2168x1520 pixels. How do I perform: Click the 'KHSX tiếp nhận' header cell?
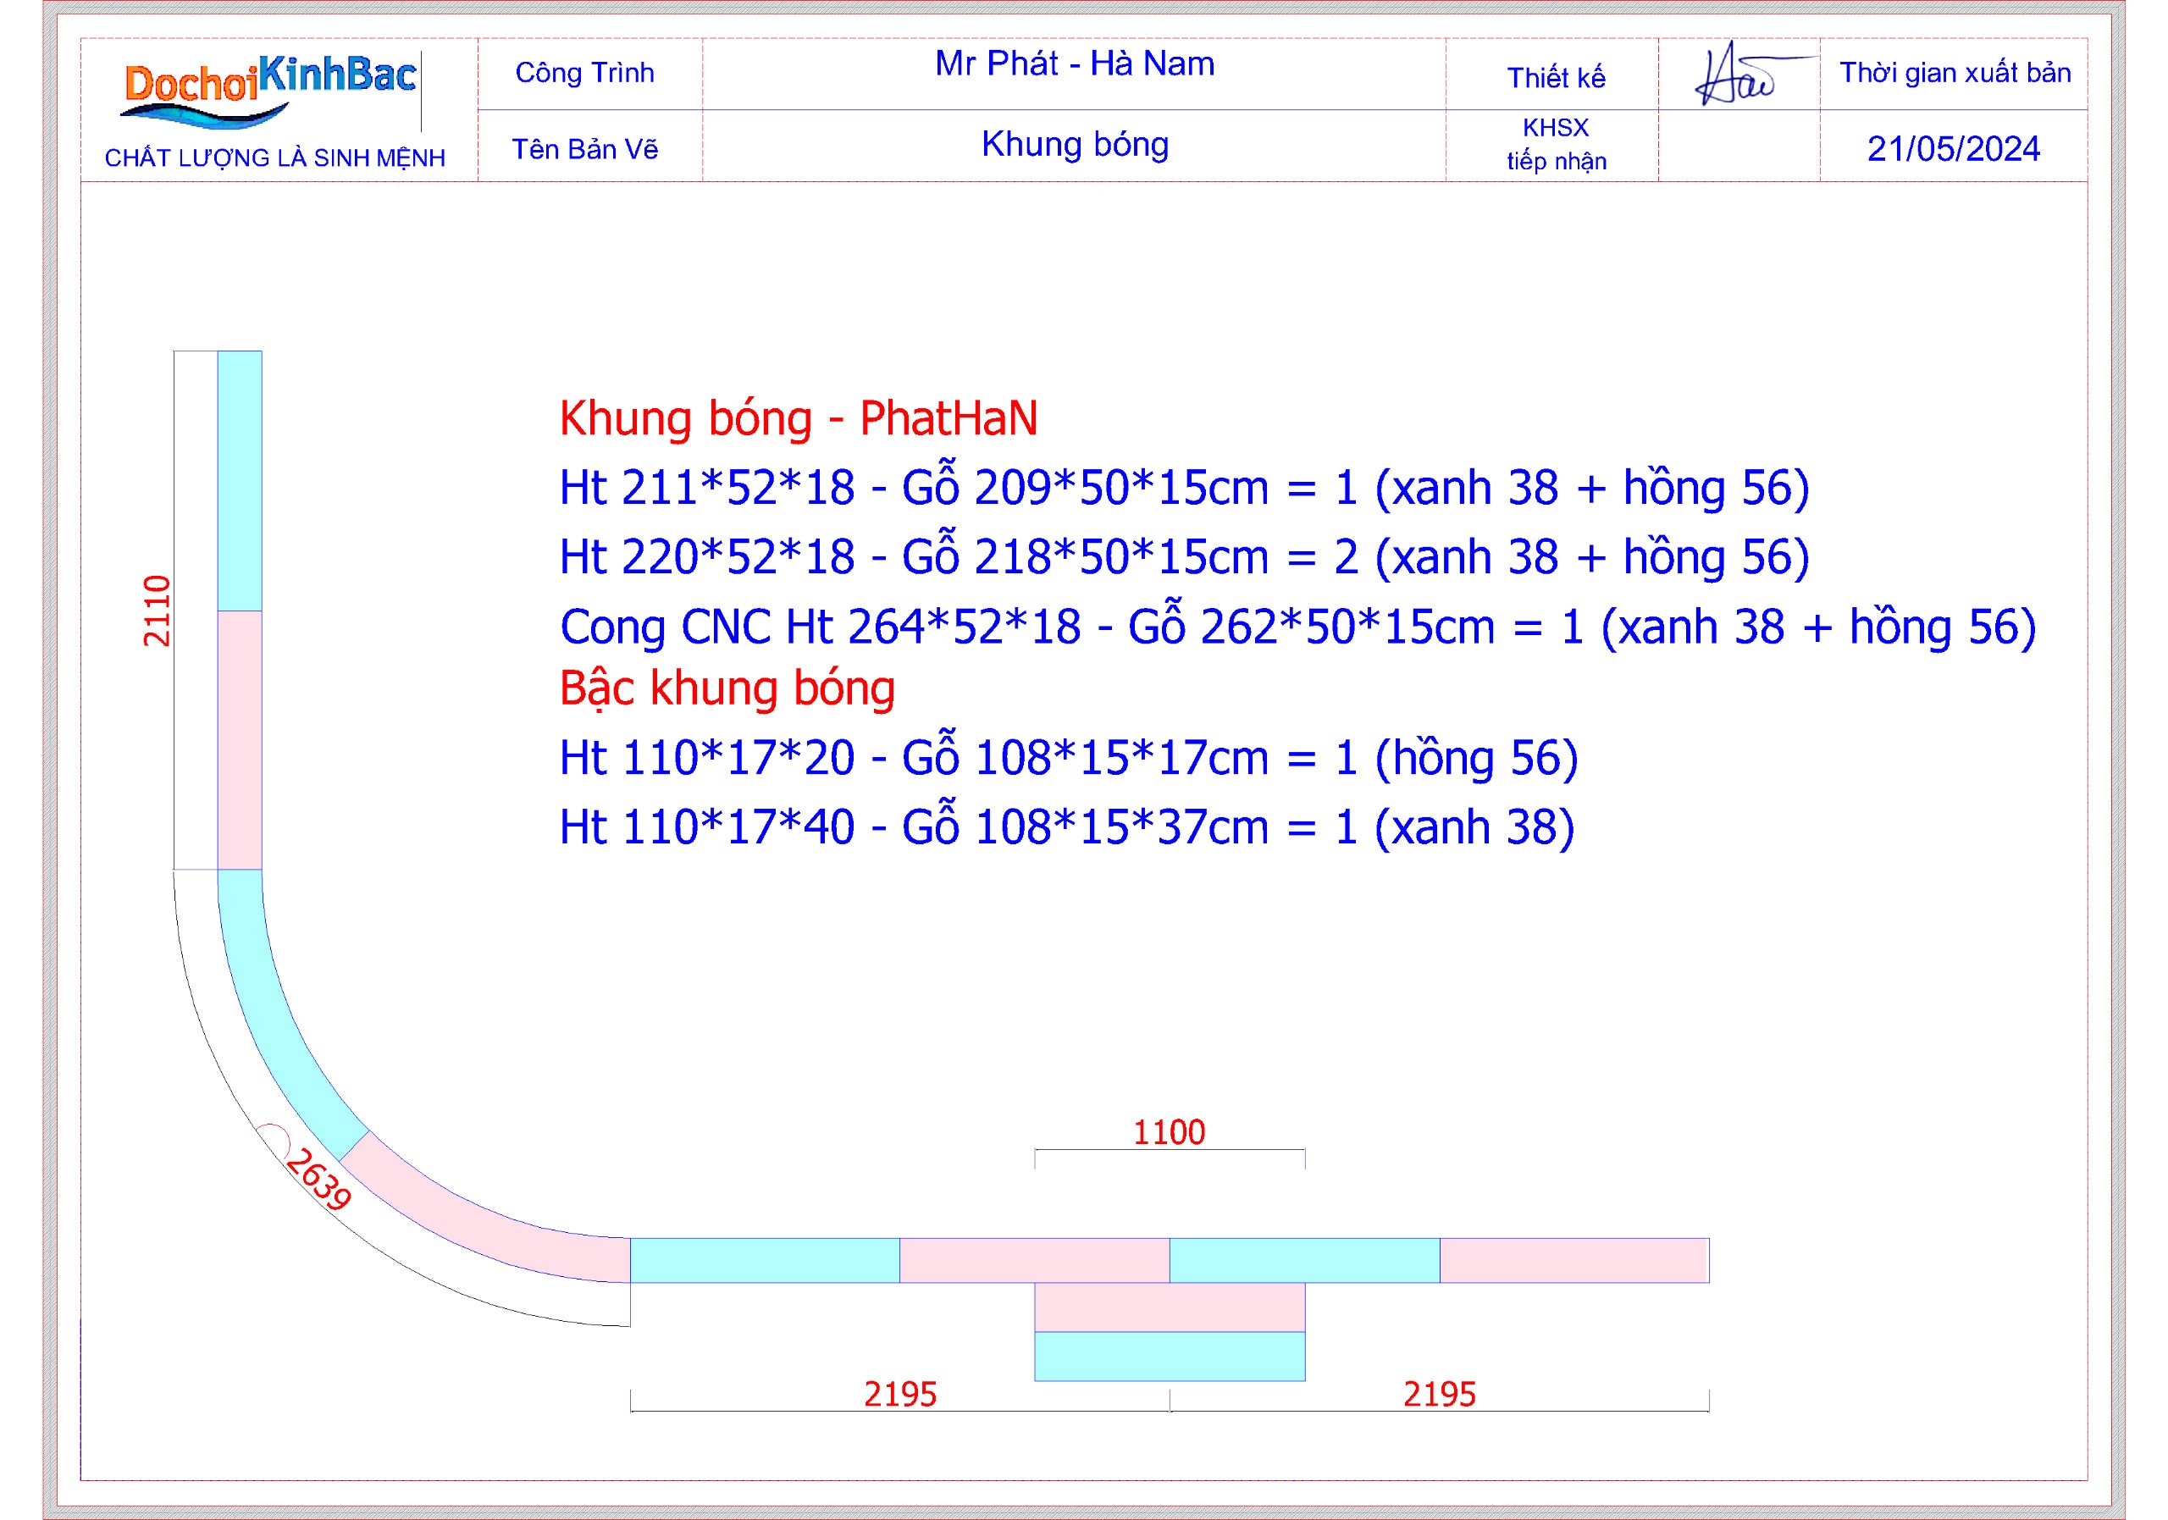pyautogui.click(x=1555, y=145)
